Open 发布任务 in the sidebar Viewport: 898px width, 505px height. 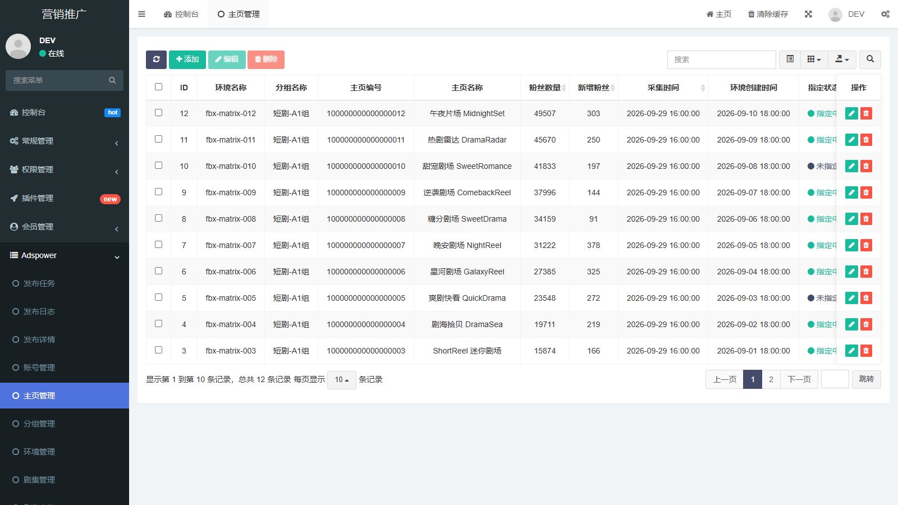pyautogui.click(x=65, y=283)
